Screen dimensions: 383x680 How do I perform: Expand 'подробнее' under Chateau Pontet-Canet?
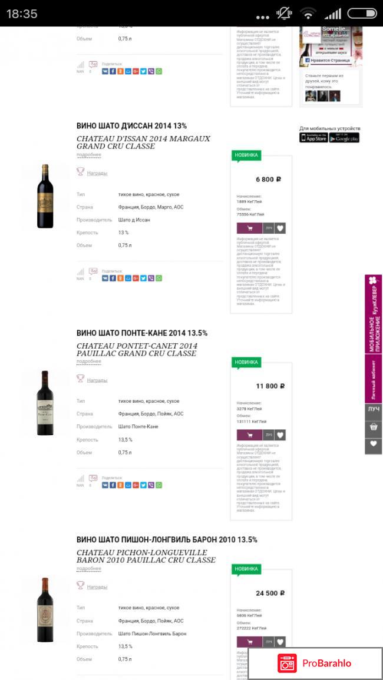click(x=88, y=361)
